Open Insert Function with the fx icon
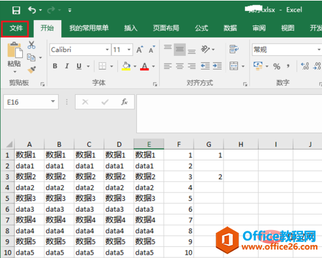Viewport: 322px width, 258px height. click(124, 102)
